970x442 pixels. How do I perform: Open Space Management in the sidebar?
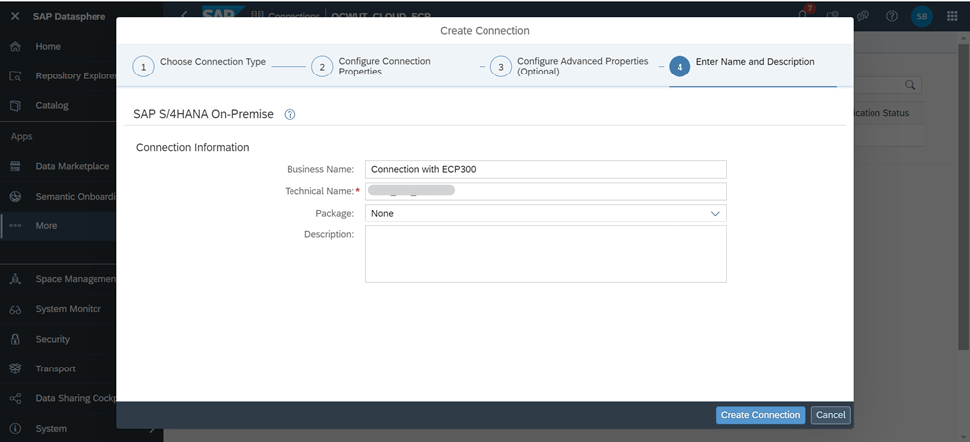(x=58, y=279)
